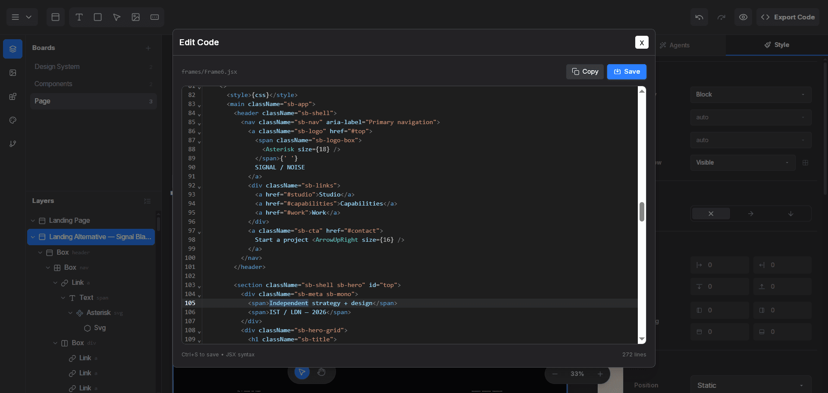
Task: Open the color palette sidebar panel
Action: [x=13, y=120]
